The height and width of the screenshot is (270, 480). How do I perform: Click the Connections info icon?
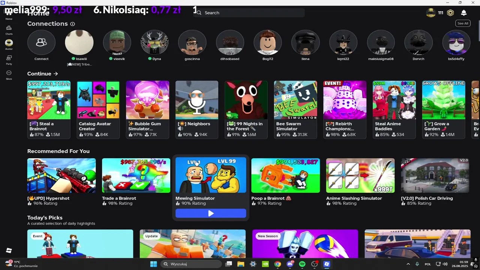pyautogui.click(x=72, y=24)
